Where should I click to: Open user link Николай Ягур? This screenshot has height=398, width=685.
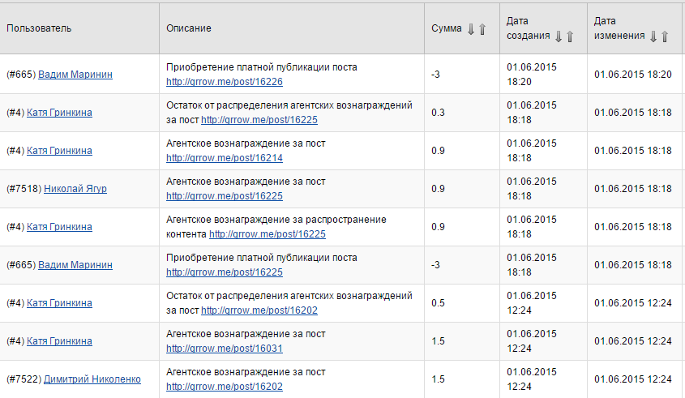(x=75, y=189)
